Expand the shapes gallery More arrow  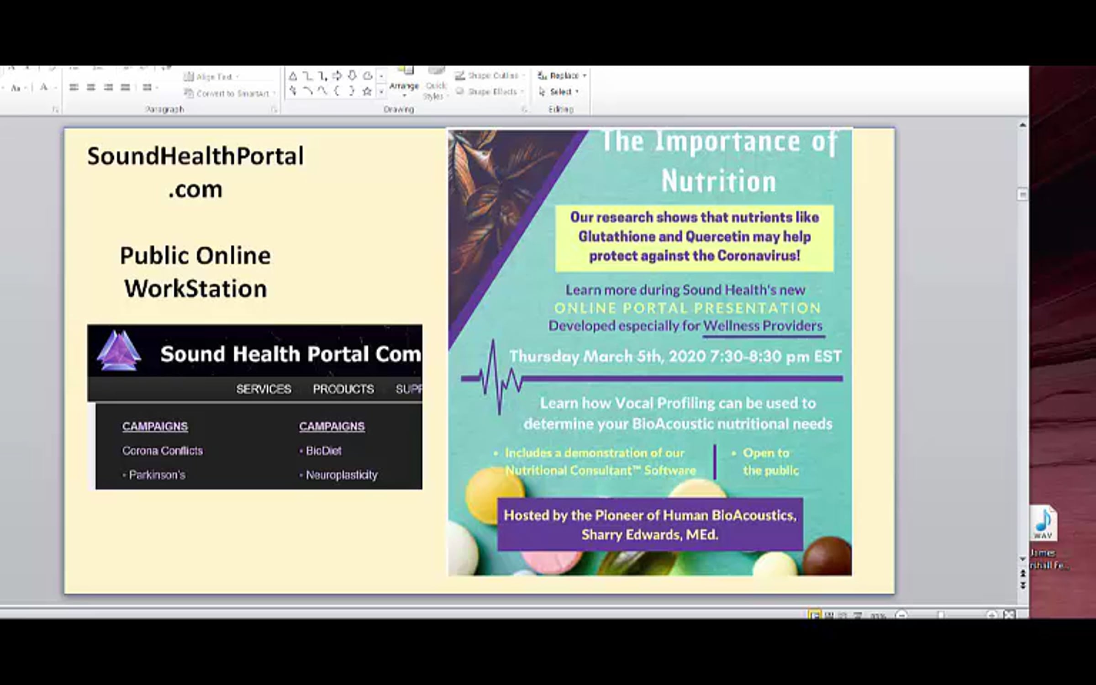coord(381,92)
